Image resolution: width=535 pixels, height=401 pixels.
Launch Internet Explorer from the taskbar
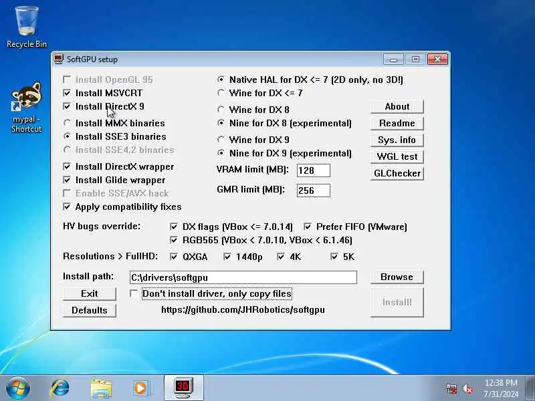[x=60, y=388]
